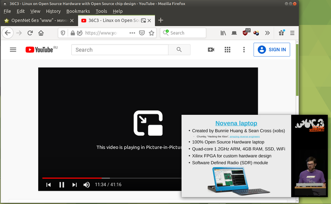Open a new tab with the plus button

161,20
